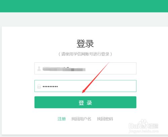Screen dimensions: 168x137
Task: Click the Baidu 经验 watermark text
Action: click(x=153, y=126)
